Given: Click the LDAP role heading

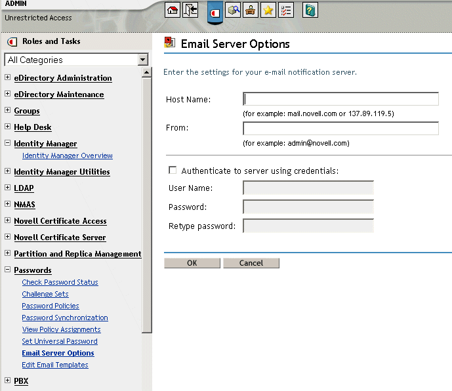Looking at the screenshot, I should coord(24,188).
